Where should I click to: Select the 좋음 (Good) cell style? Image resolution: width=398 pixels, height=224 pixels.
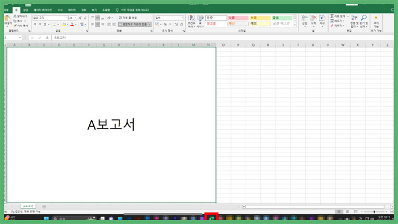tap(282, 18)
